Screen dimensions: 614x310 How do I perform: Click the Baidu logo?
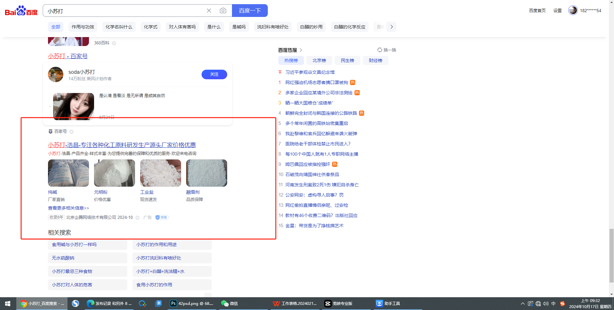pyautogui.click(x=21, y=11)
